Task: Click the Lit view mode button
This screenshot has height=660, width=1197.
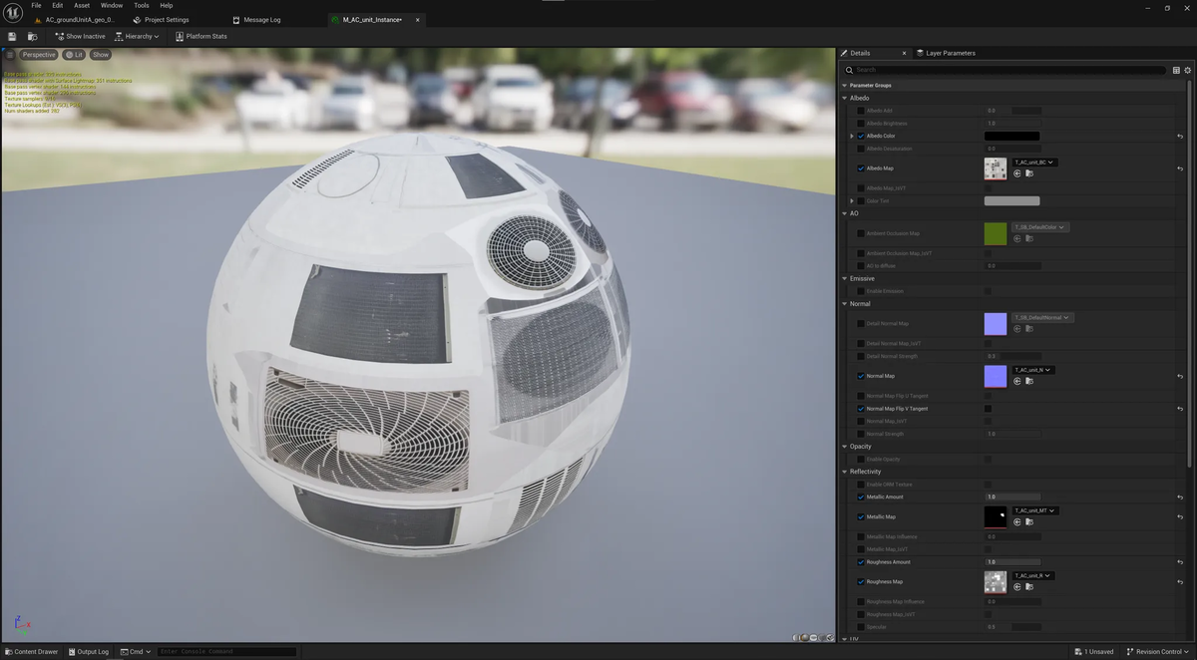Action: (75, 55)
